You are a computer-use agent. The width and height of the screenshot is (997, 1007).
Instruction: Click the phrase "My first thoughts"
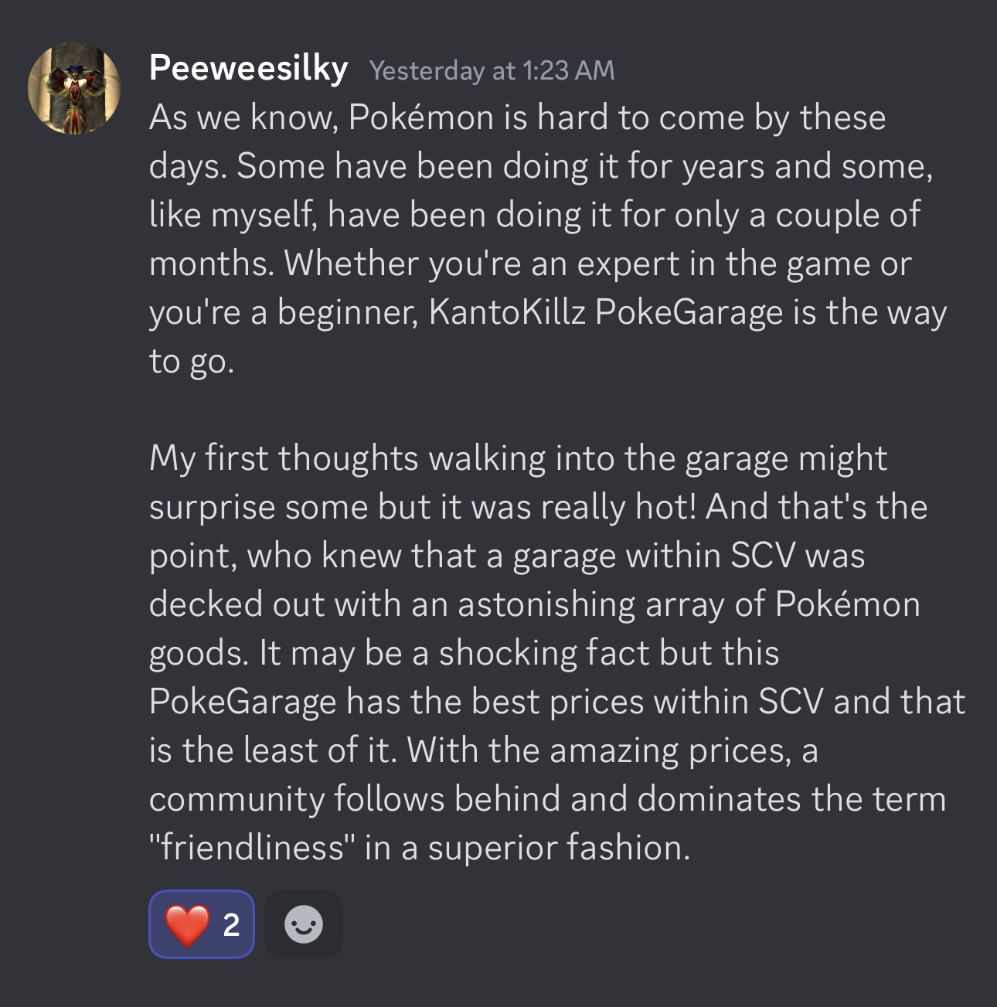[284, 458]
